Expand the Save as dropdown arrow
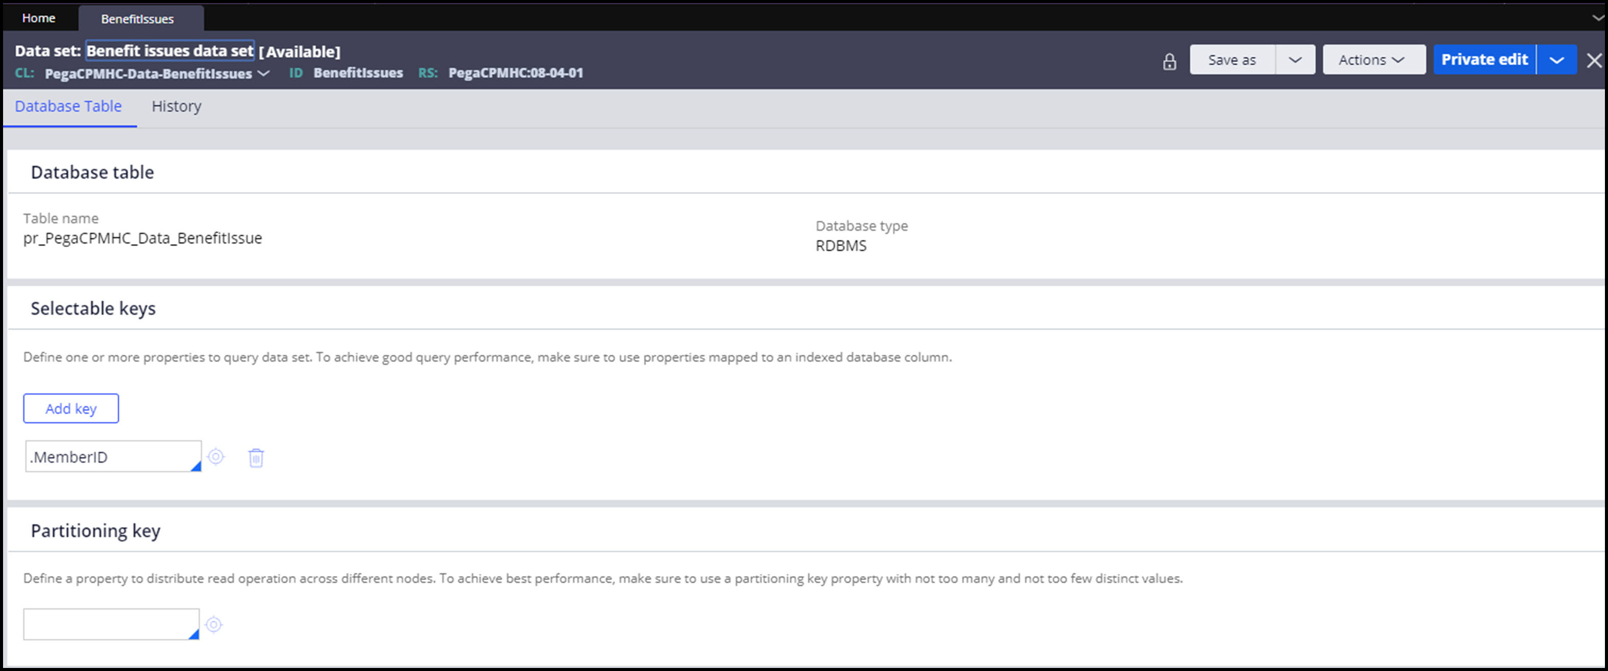This screenshot has width=1608, height=671. point(1295,60)
